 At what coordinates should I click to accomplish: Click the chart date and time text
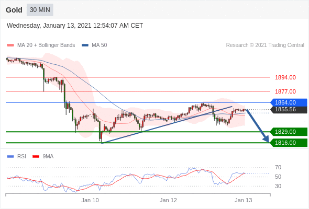tap(75, 26)
